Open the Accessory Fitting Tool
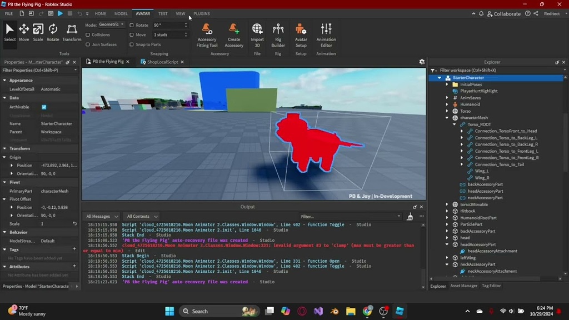 coord(206,34)
